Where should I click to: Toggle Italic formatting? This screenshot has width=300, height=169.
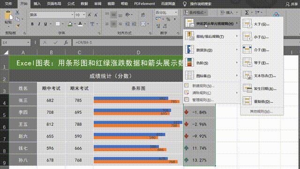tap(39, 24)
